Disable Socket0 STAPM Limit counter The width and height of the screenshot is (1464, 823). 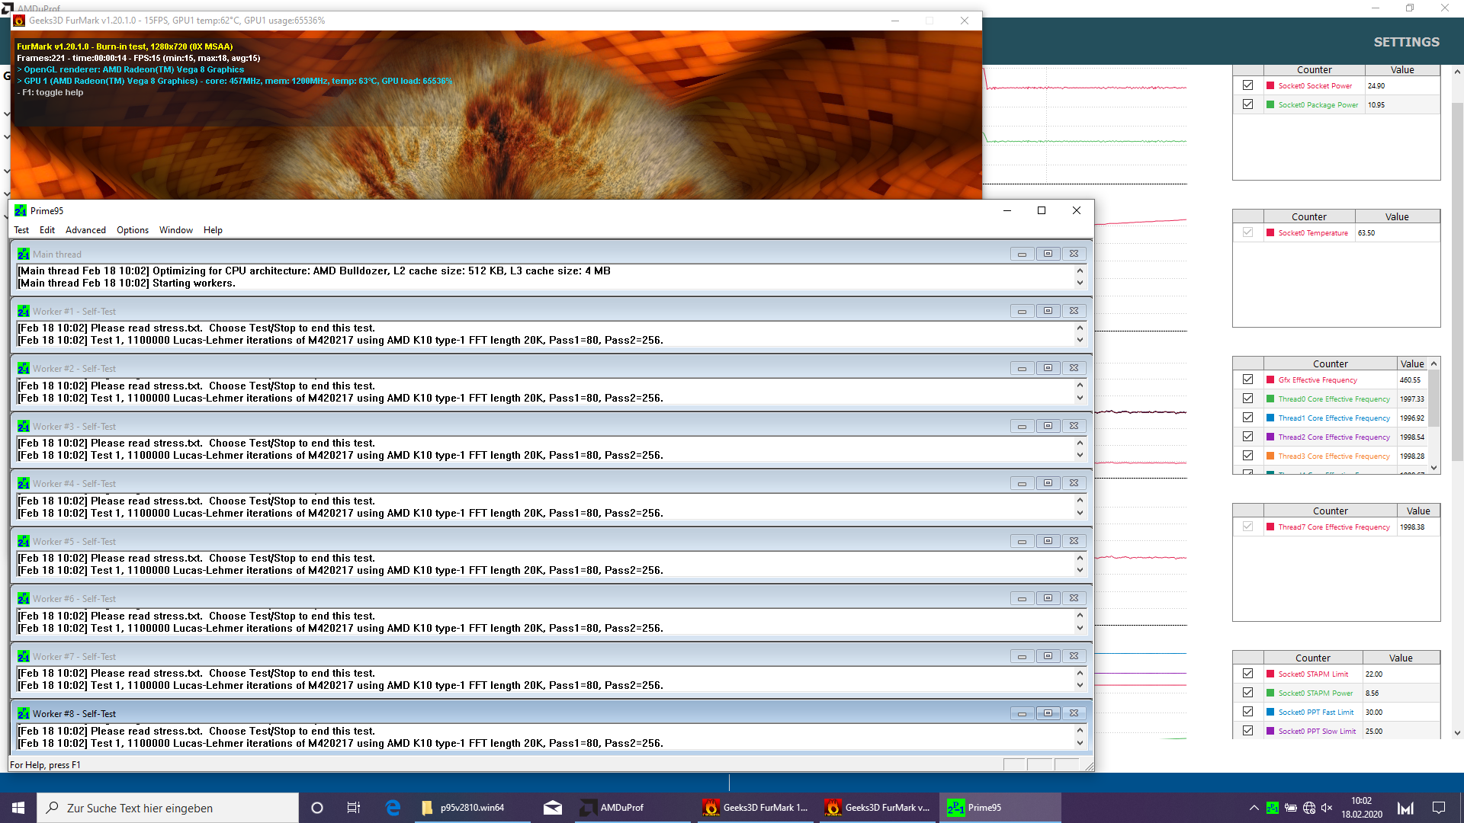[1247, 674]
